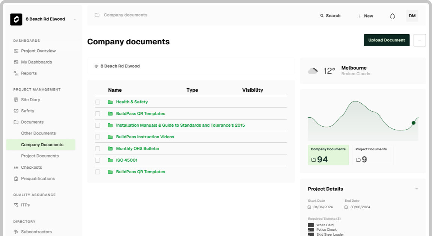The image size is (432, 236).
Task: Select Company Documents in sidebar
Action: coord(41,145)
